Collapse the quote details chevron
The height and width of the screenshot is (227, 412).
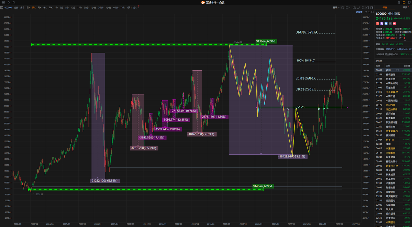[x=405, y=40]
